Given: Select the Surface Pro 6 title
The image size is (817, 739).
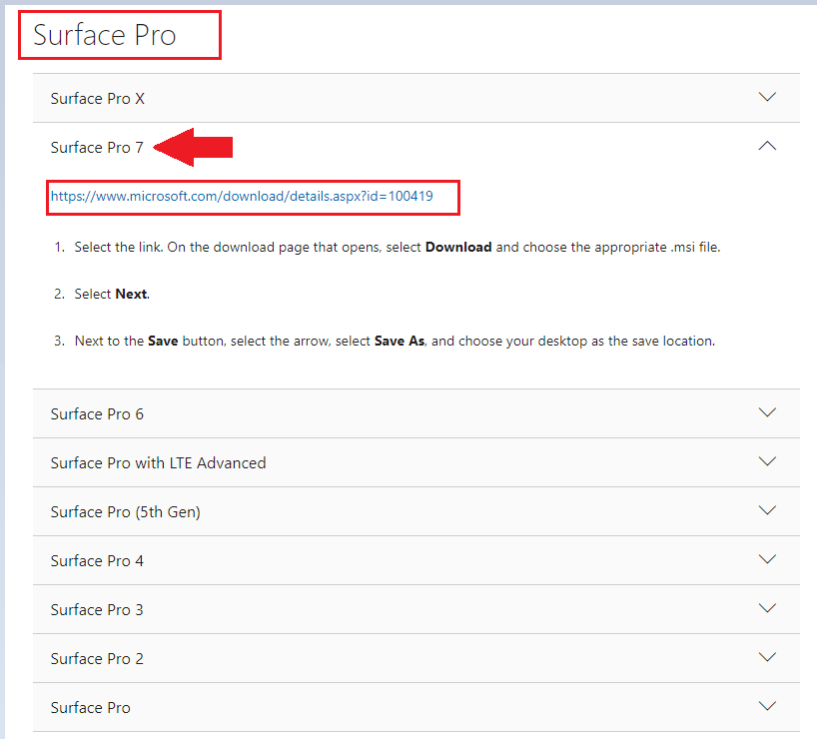Looking at the screenshot, I should click(97, 413).
